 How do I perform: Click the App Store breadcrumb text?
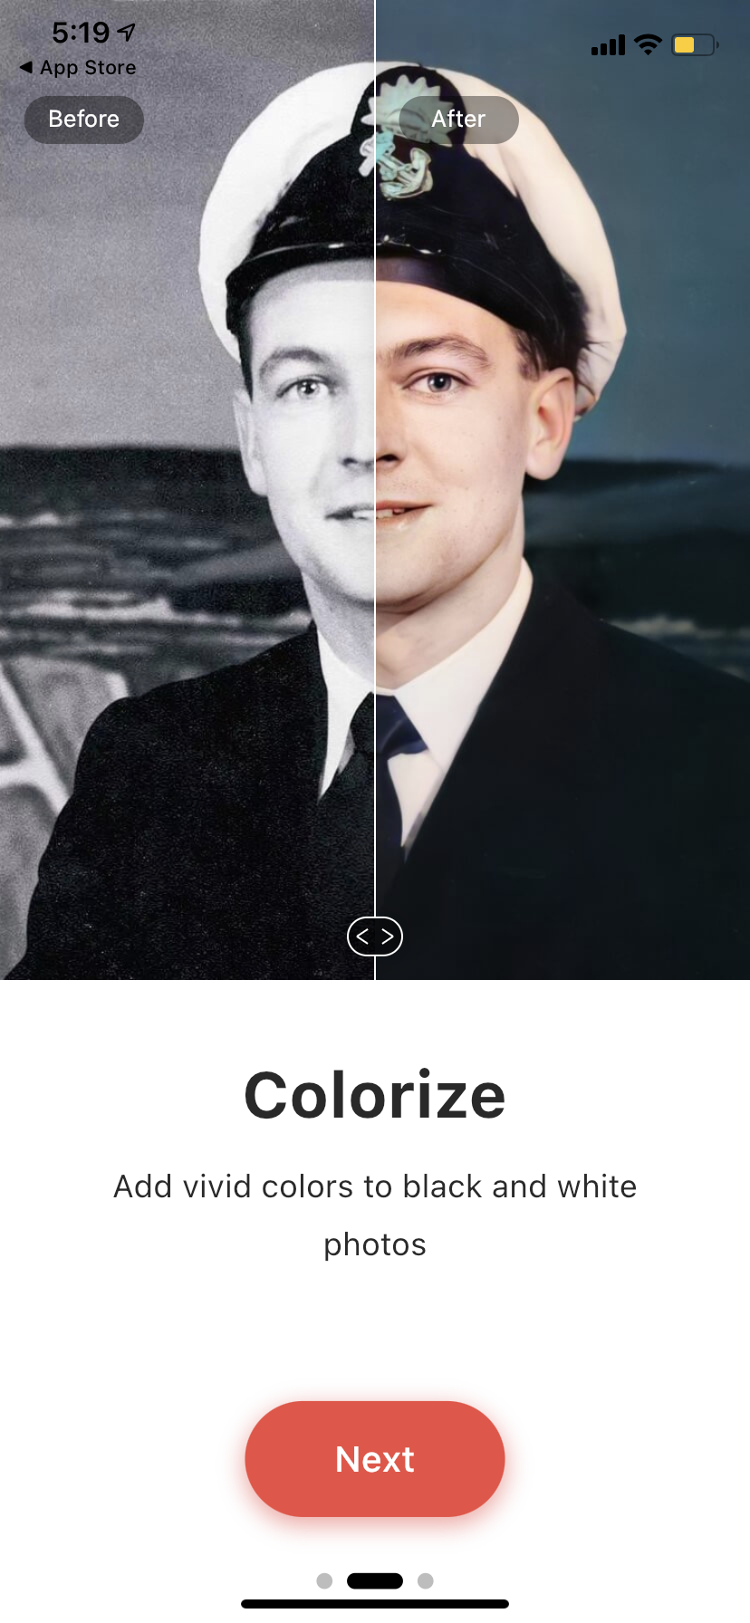[88, 67]
